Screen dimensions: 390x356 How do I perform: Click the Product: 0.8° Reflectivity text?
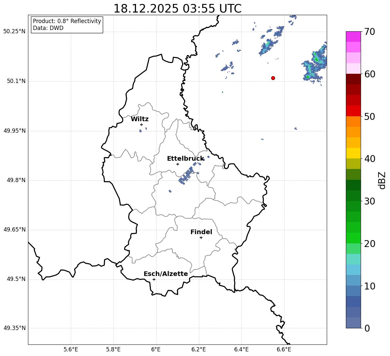click(x=67, y=21)
